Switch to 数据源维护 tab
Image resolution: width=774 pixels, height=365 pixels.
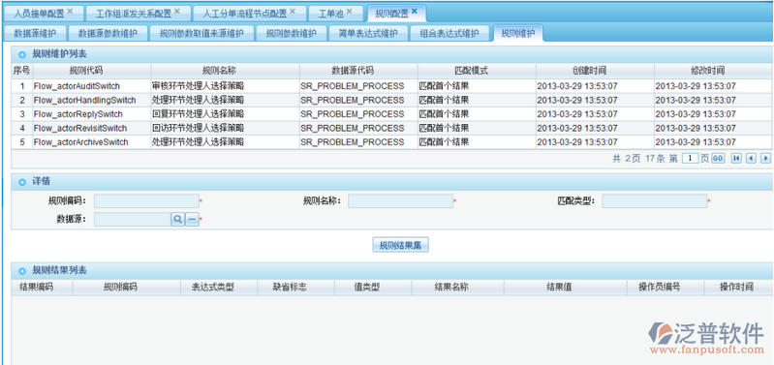pos(34,34)
